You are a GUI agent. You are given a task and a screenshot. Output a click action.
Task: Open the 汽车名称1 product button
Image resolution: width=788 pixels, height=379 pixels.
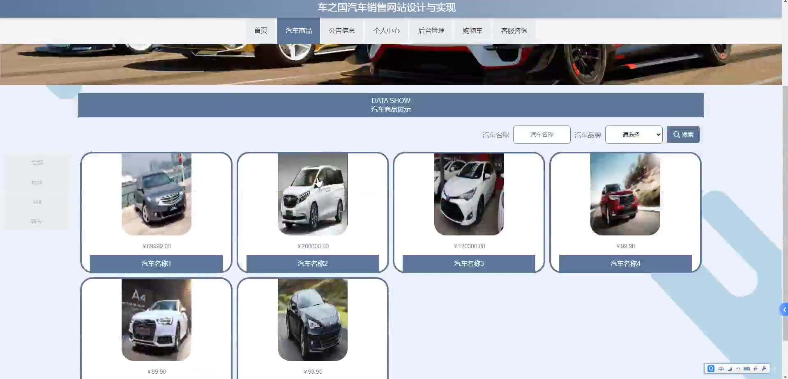pyautogui.click(x=156, y=263)
